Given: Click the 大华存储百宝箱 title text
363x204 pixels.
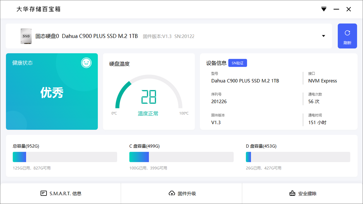Looking at the screenshot, I should [39, 9].
